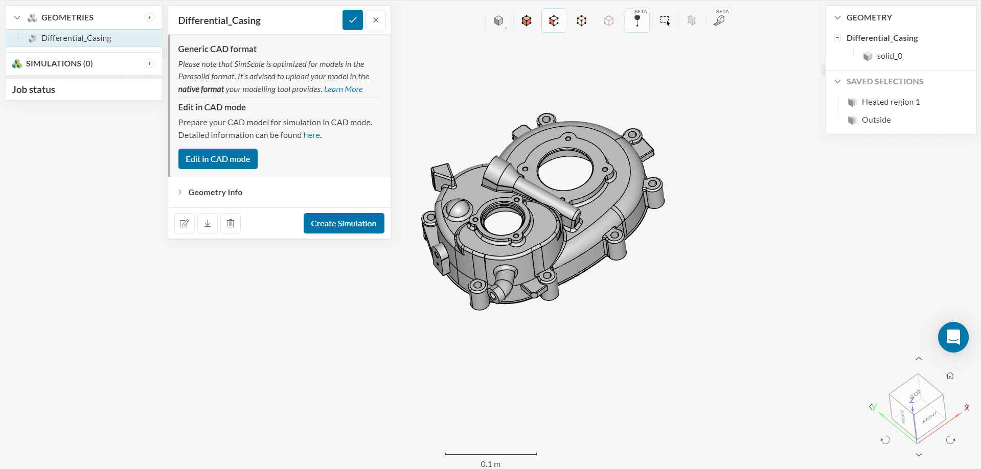Toggle edge selection mode cube
Screen dimensions: 981x469
point(581,20)
